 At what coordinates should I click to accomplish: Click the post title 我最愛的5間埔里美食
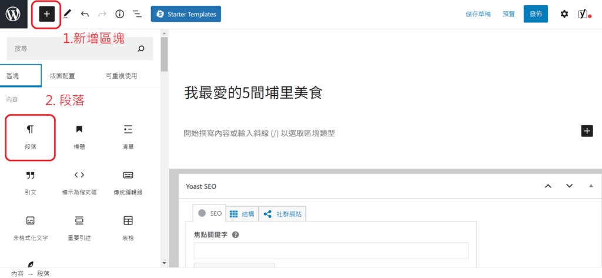point(253,93)
